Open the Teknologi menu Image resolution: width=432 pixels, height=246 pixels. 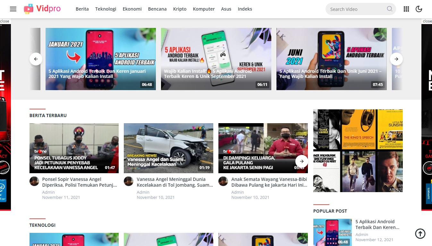click(x=106, y=9)
